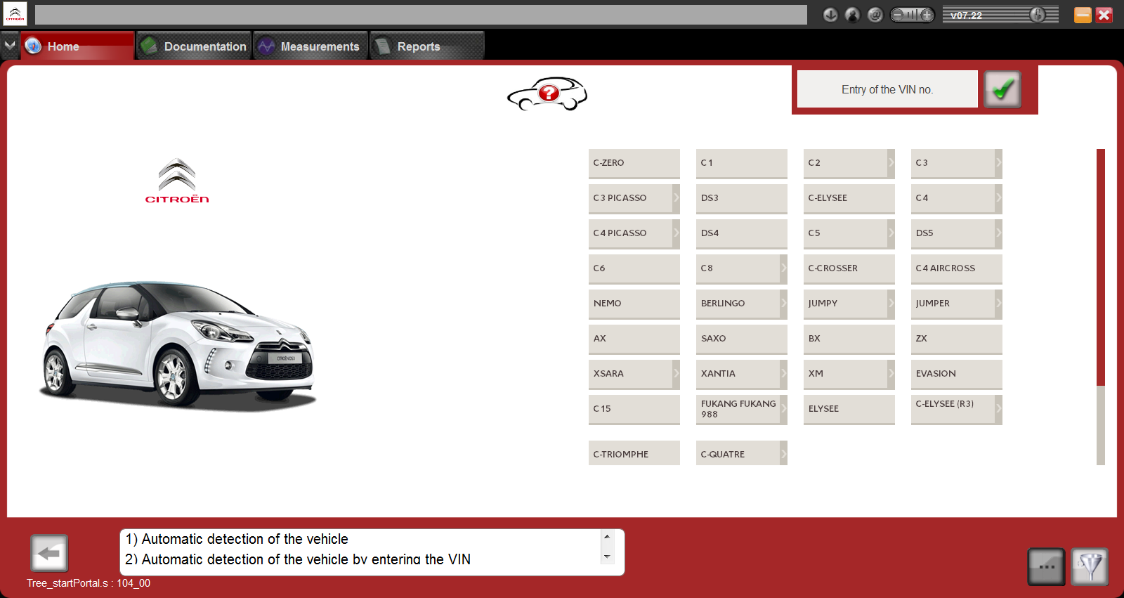Select the DS4 model button

coord(742,233)
